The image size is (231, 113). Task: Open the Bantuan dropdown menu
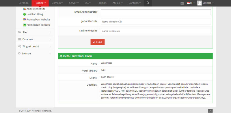coord(135,3)
